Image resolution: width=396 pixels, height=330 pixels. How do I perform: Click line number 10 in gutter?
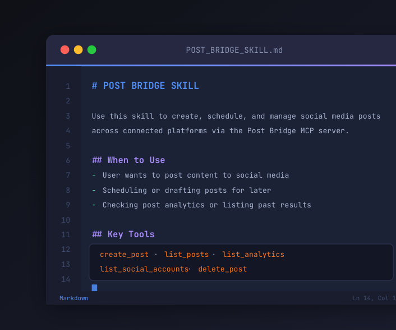coord(66,220)
